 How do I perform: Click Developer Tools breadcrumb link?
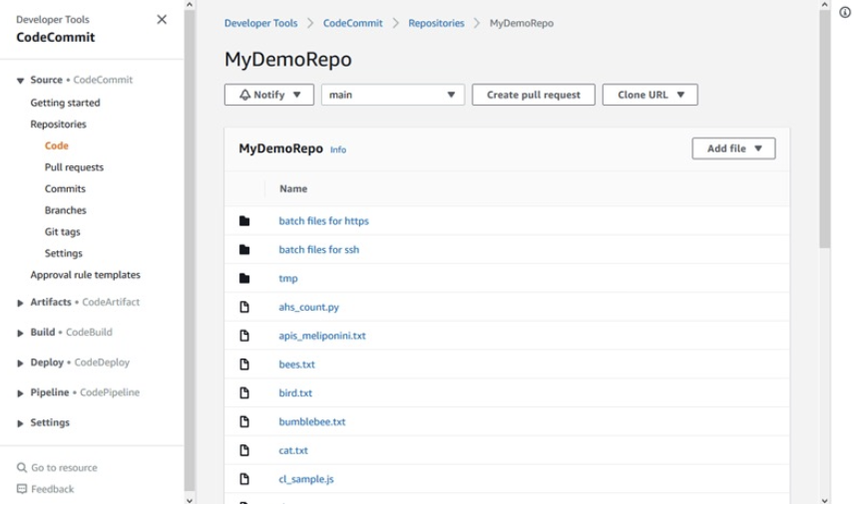click(x=260, y=23)
